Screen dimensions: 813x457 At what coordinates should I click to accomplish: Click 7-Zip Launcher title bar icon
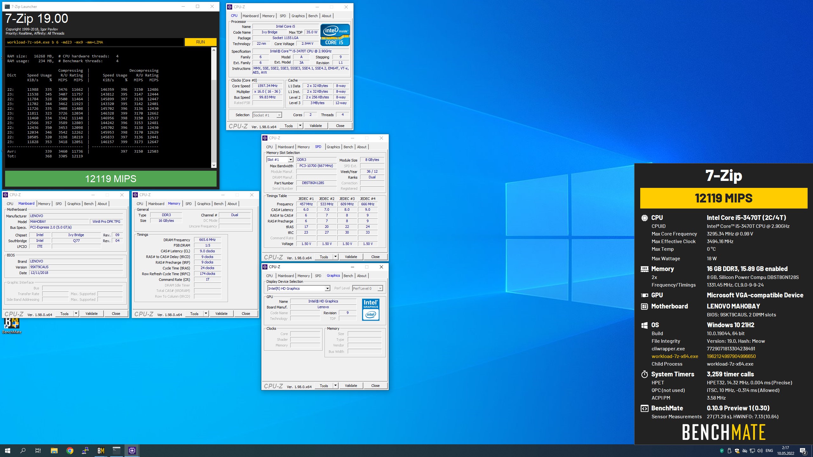[7, 6]
